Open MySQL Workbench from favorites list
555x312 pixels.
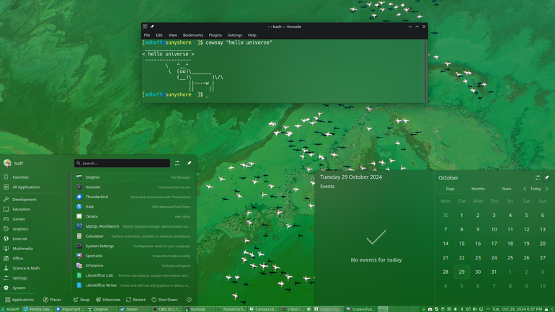pos(134,226)
